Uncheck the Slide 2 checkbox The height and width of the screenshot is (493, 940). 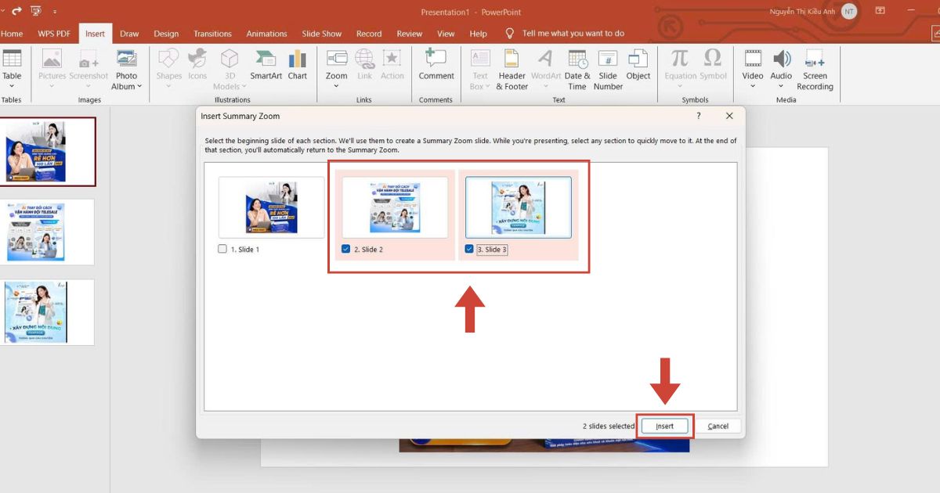[346, 249]
